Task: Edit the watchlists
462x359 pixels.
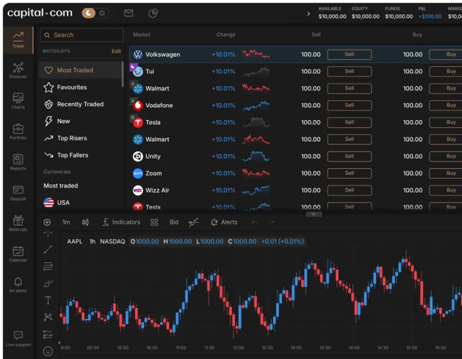Action: pos(116,51)
